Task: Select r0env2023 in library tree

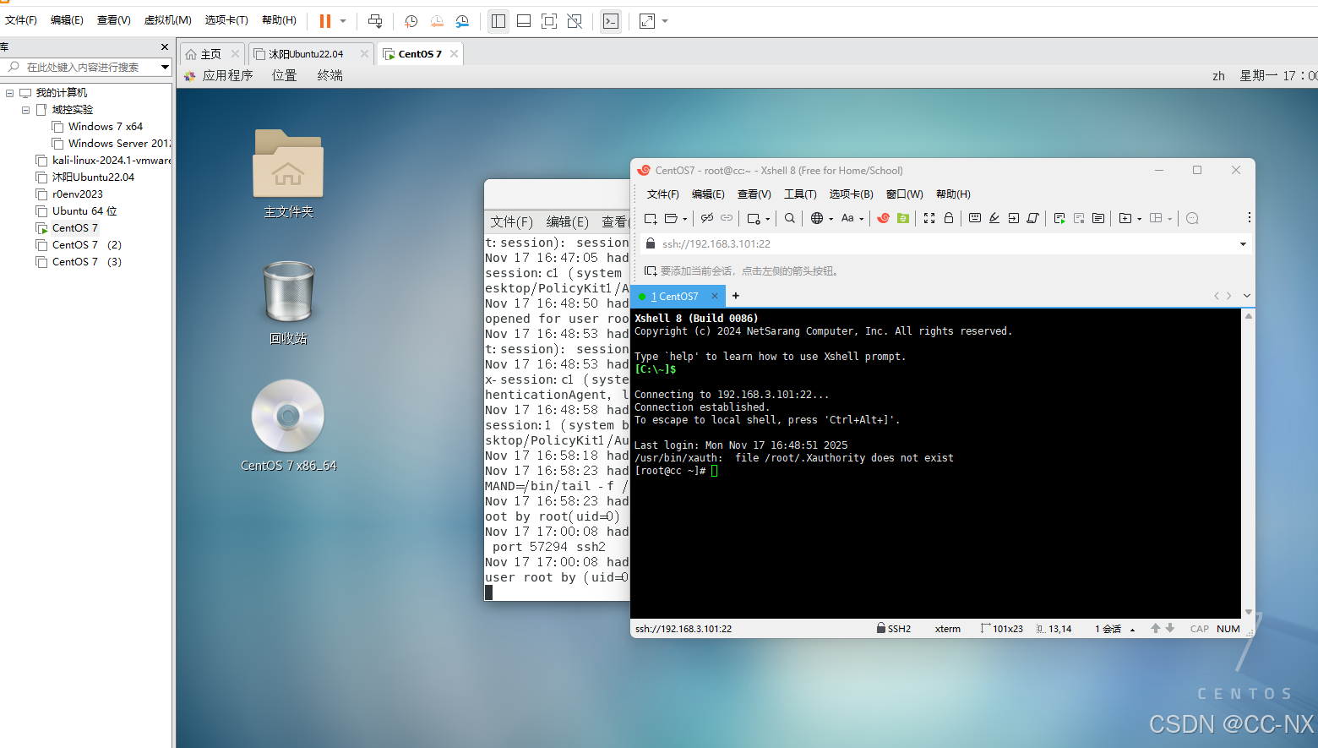Action: (x=78, y=194)
